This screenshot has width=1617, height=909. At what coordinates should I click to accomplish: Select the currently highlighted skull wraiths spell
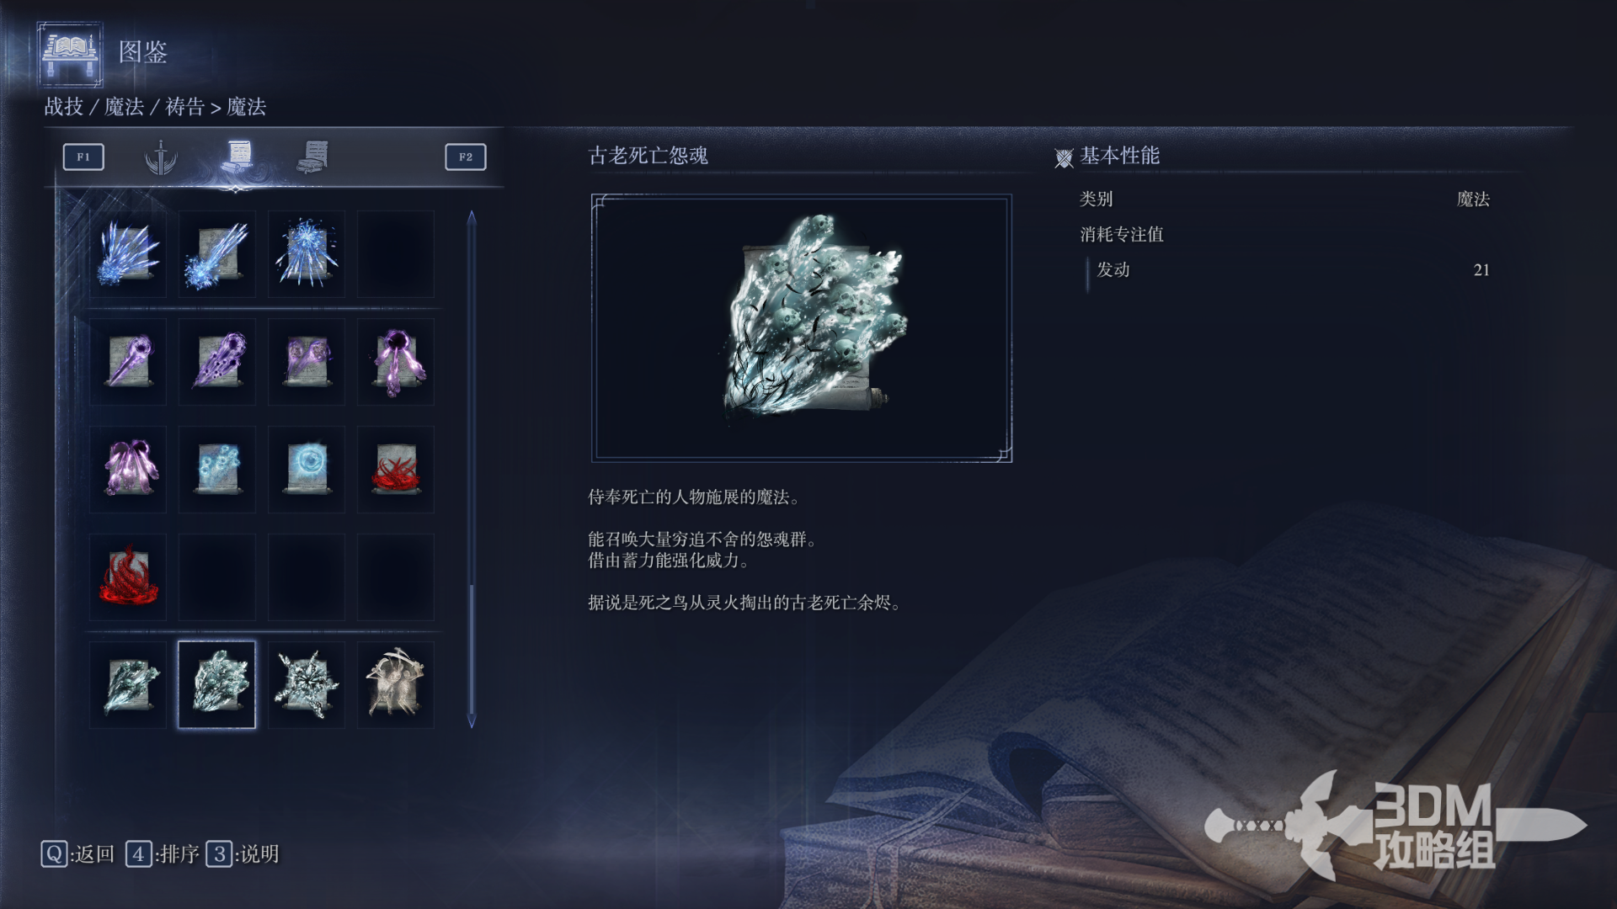pos(217,685)
